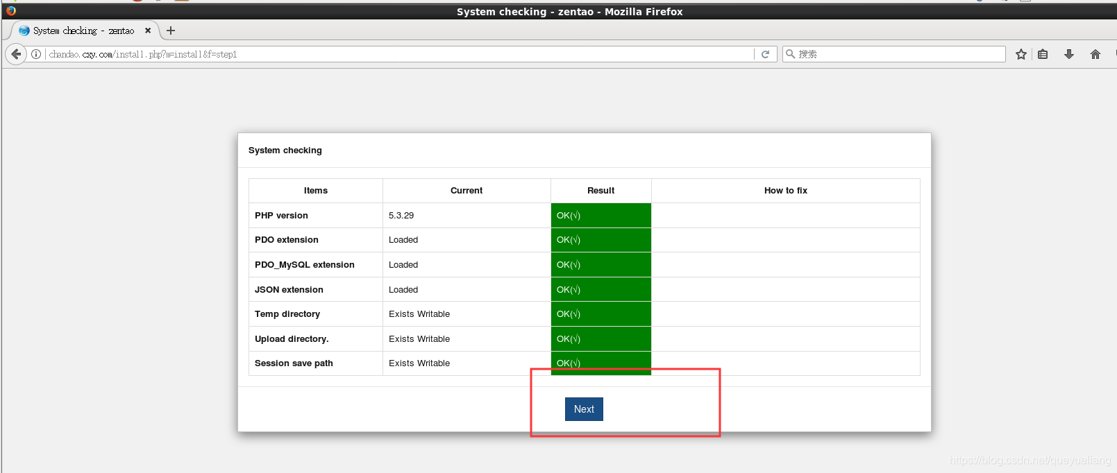Click the 'How to fix' column header
This screenshot has width=1117, height=473.
click(786, 191)
